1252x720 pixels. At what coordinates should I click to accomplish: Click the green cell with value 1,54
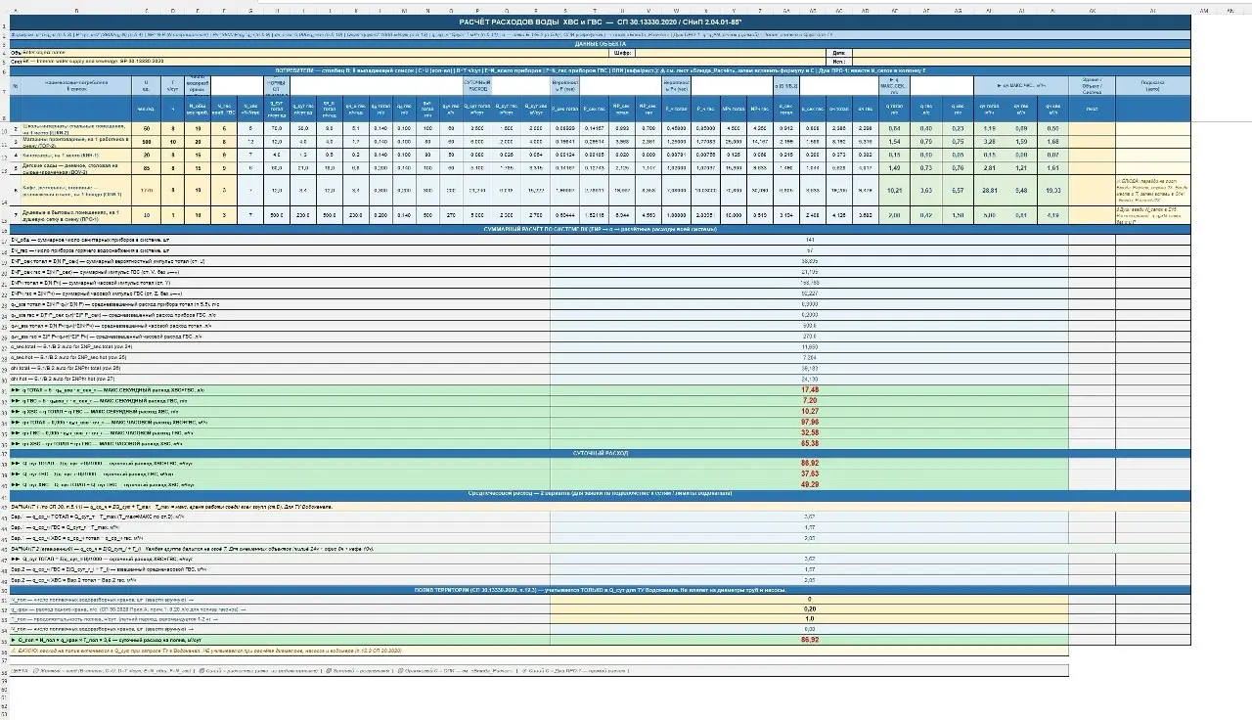(x=894, y=141)
